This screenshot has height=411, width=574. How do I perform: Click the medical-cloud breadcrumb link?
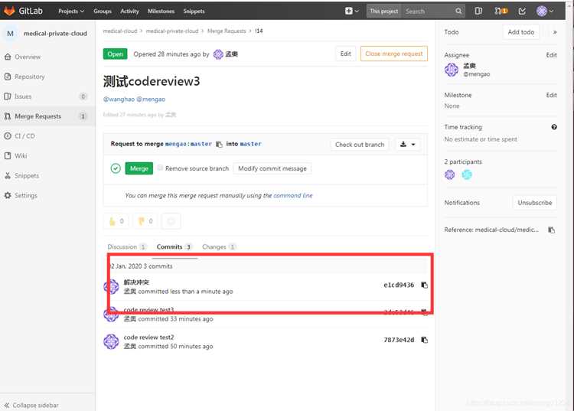click(x=120, y=31)
